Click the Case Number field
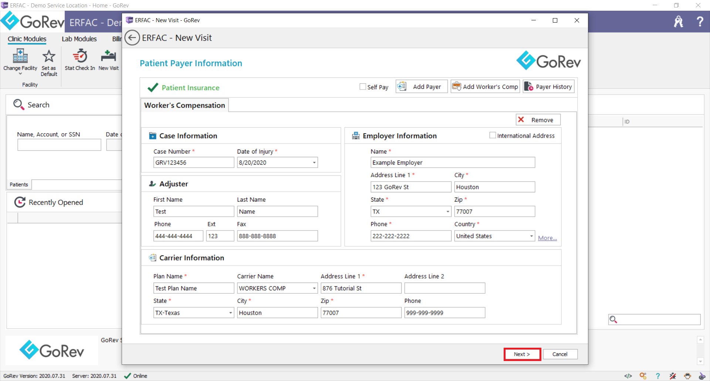710x381 pixels. click(194, 162)
